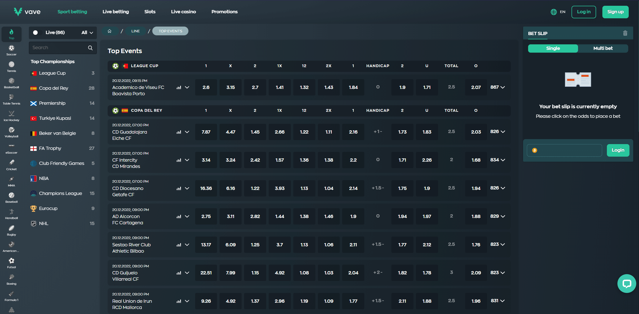Expand 867 more markets for Boavista match

498,87
